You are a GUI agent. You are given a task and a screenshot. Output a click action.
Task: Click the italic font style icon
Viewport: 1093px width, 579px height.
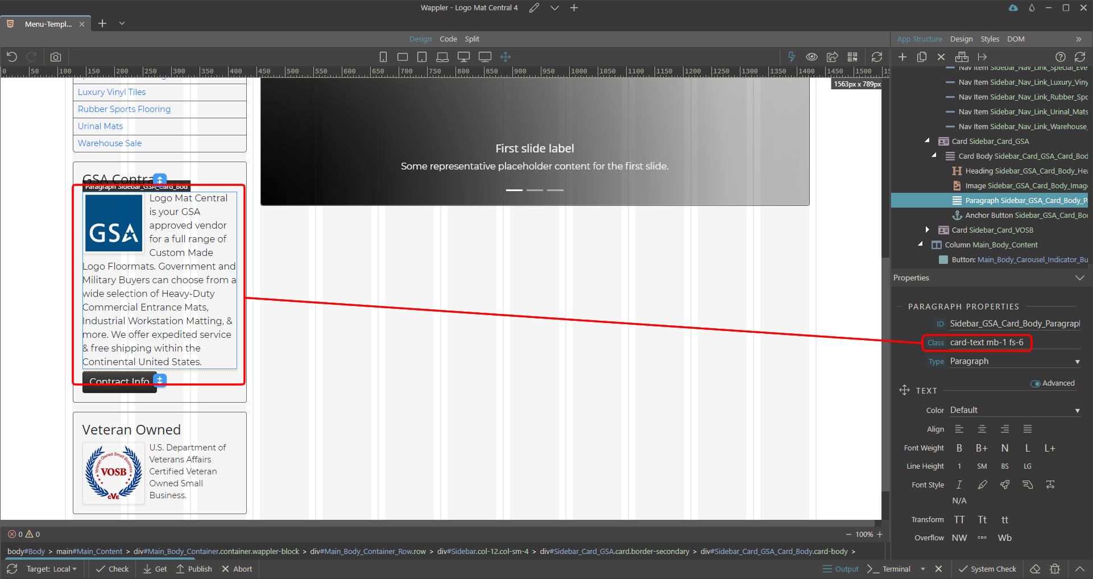pyautogui.click(x=959, y=485)
